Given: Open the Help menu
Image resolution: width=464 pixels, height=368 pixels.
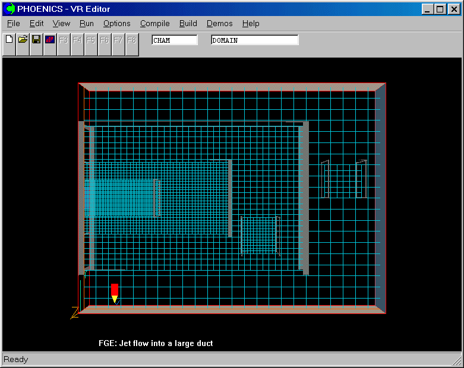Looking at the screenshot, I should [251, 23].
